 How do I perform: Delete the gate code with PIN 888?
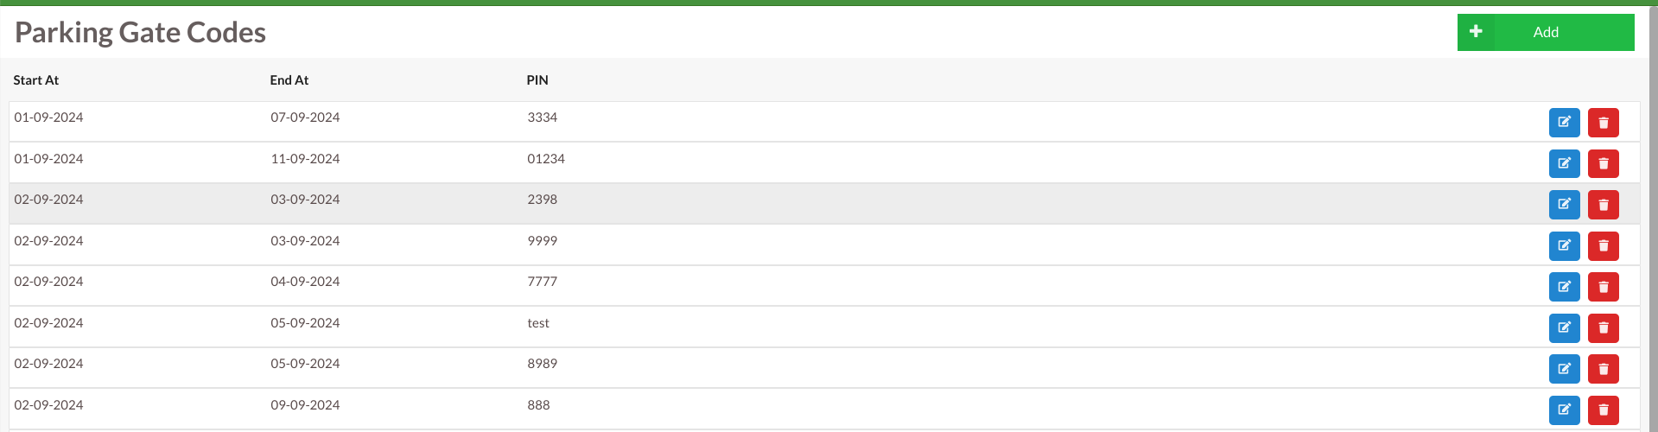point(1603,410)
